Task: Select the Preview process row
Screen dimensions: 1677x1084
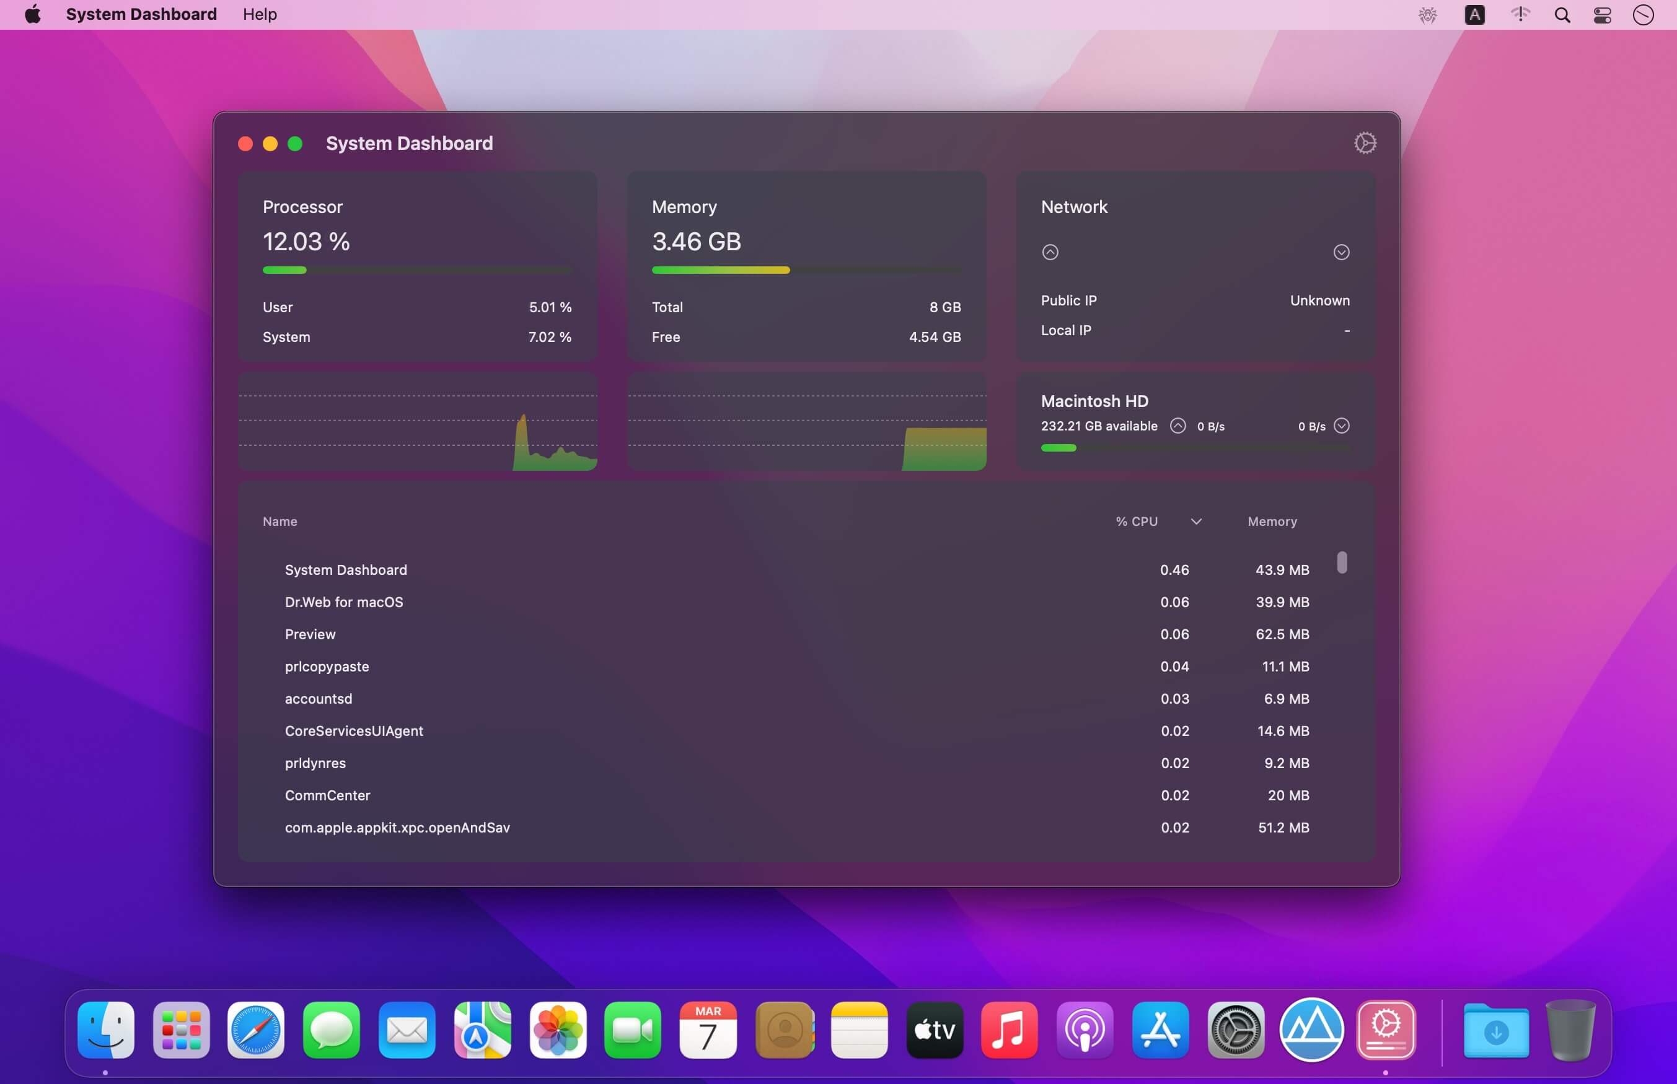Action: (x=310, y=634)
